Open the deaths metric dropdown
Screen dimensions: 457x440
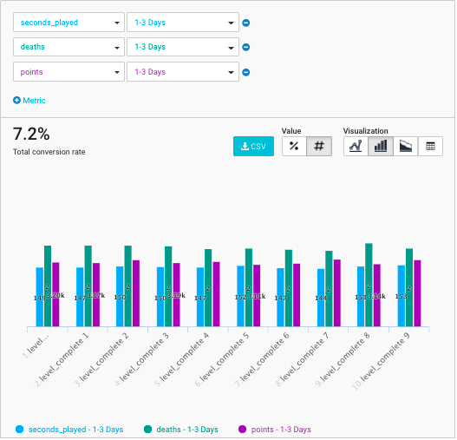pyautogui.click(x=69, y=47)
